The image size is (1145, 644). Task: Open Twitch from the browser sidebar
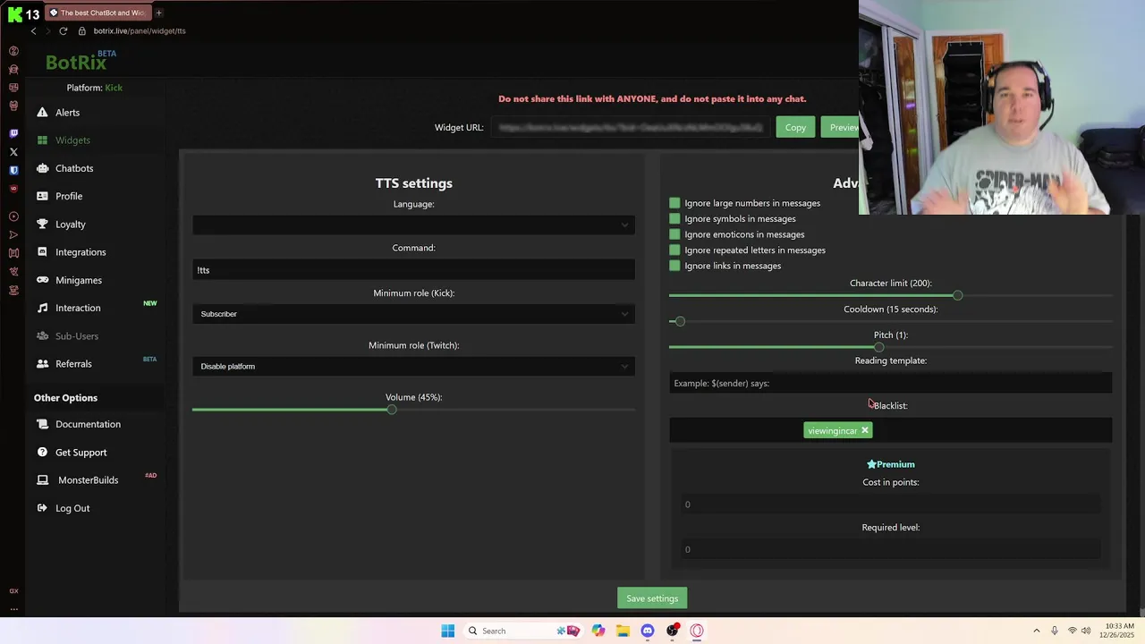pyautogui.click(x=13, y=133)
